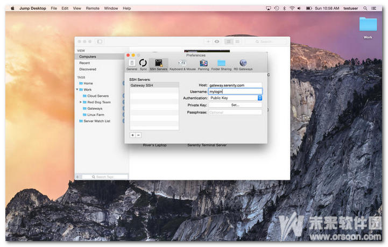This screenshot has width=388, height=247.
Task: Open the View menu
Action: 77,8
